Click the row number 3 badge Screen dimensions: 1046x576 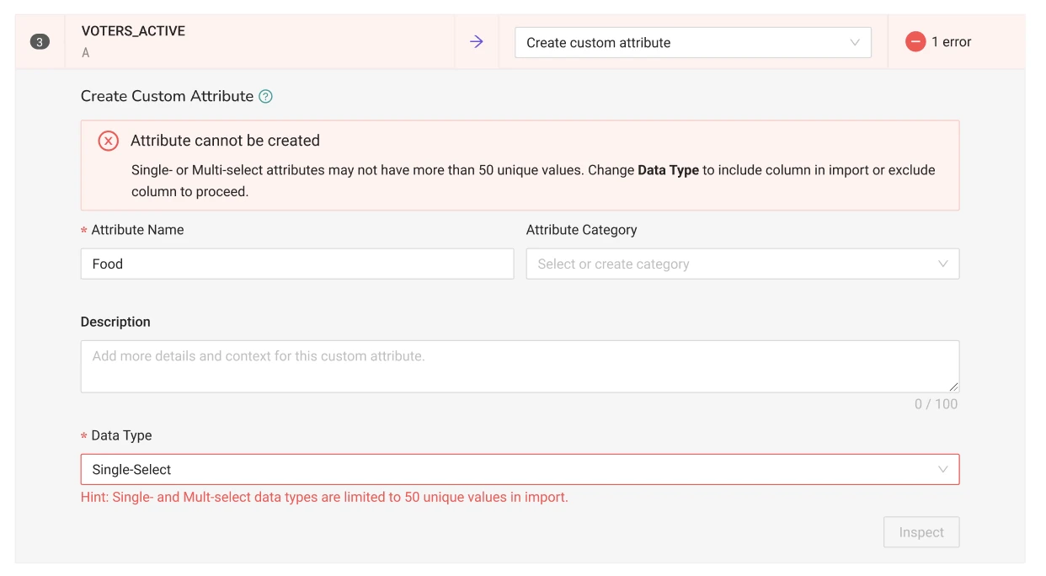(x=40, y=42)
